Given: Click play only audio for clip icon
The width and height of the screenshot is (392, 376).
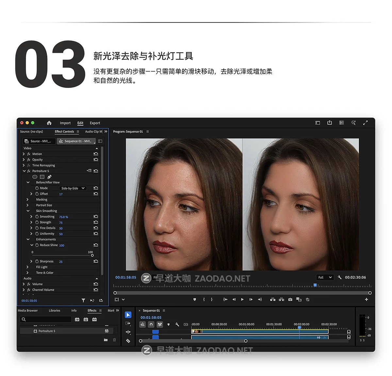Looking at the screenshot, I should (92, 300).
